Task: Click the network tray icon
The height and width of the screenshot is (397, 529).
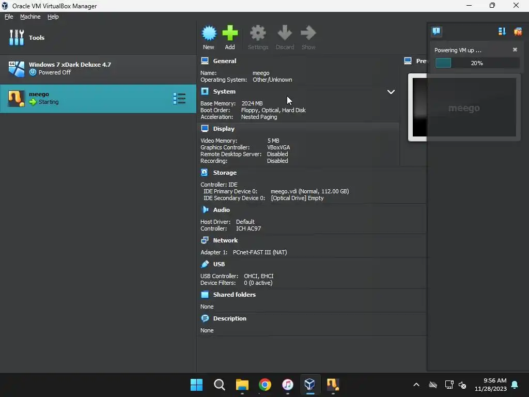Action: (449, 385)
